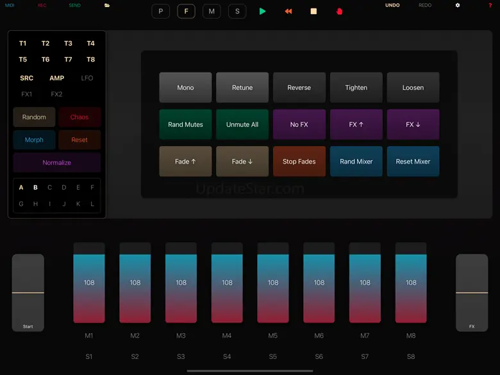The image size is (500, 375).
Task: Select snapshot slot C
Action: point(50,188)
